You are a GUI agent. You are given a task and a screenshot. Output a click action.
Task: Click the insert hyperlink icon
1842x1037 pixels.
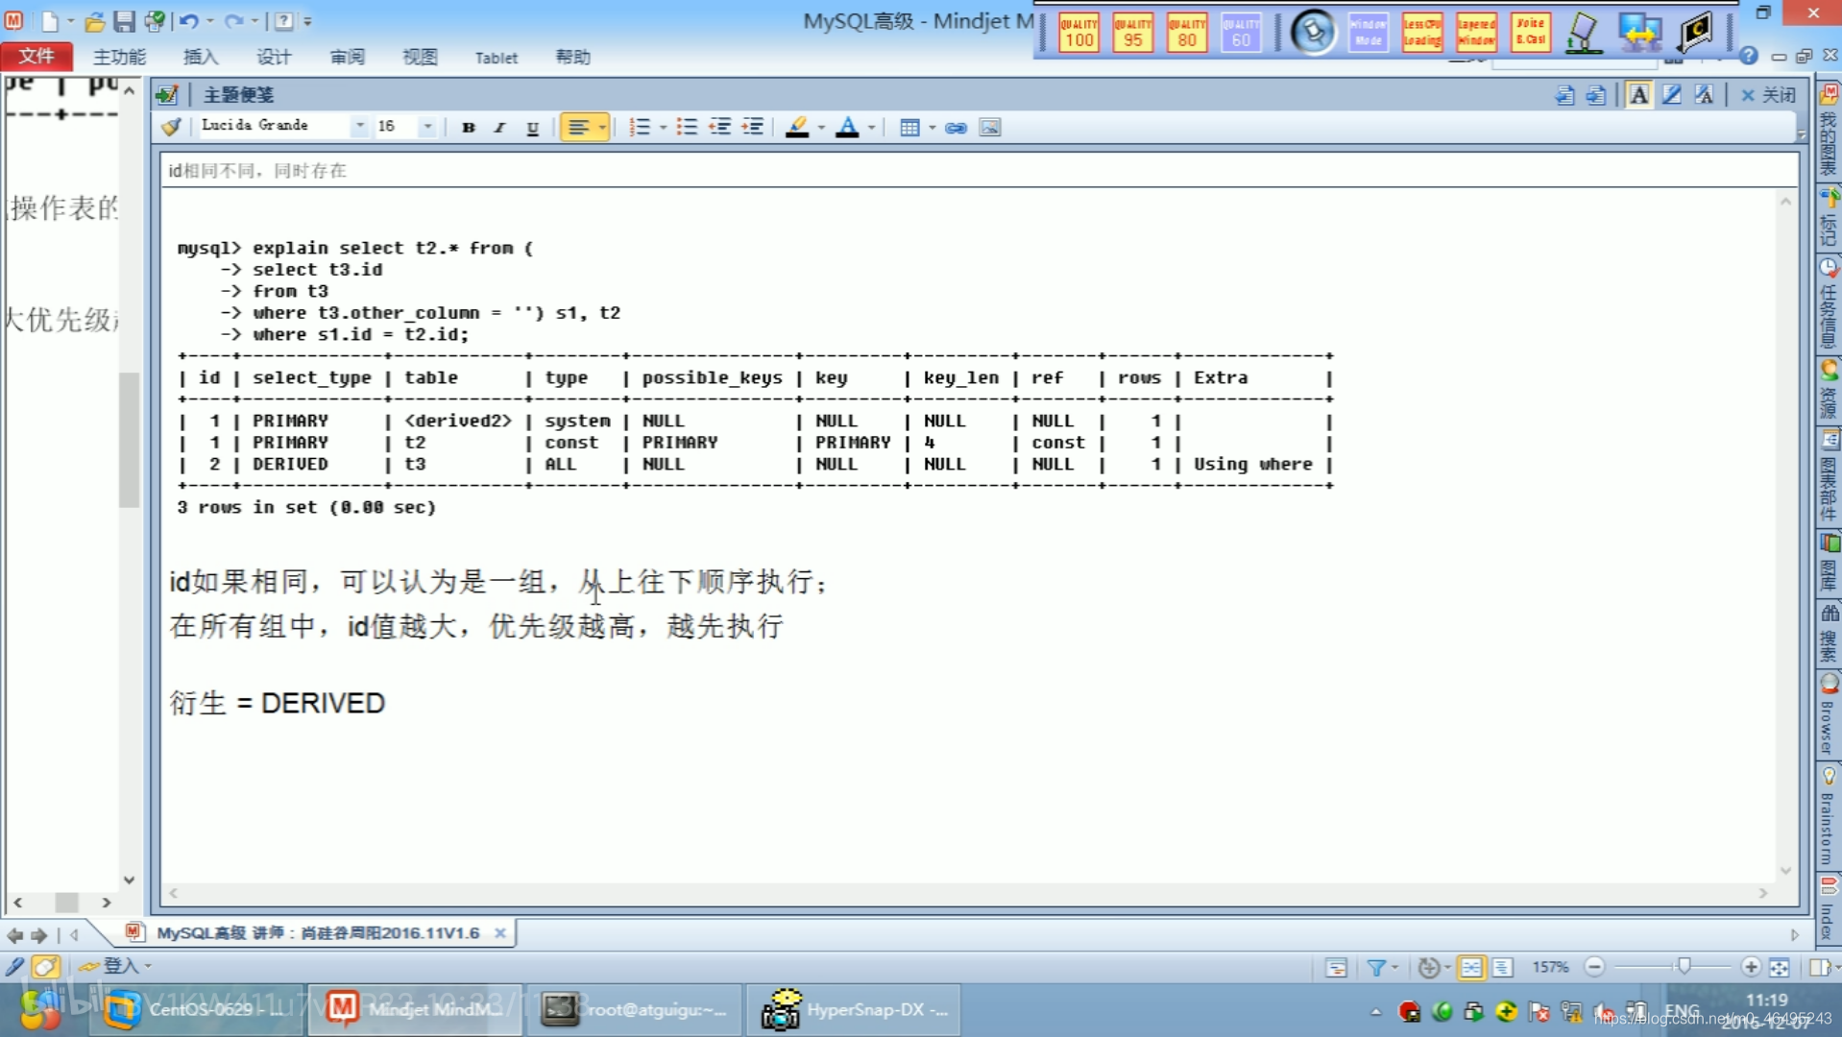[956, 127]
